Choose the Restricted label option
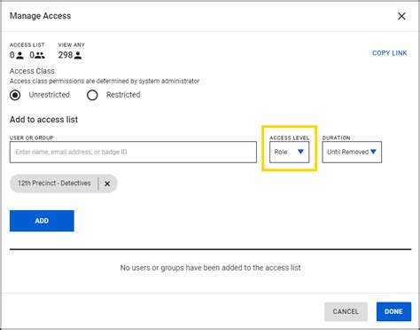Viewport: 420px width, 330px height. [123, 95]
